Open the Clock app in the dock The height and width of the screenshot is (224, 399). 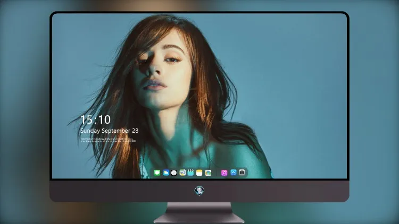(x=174, y=173)
